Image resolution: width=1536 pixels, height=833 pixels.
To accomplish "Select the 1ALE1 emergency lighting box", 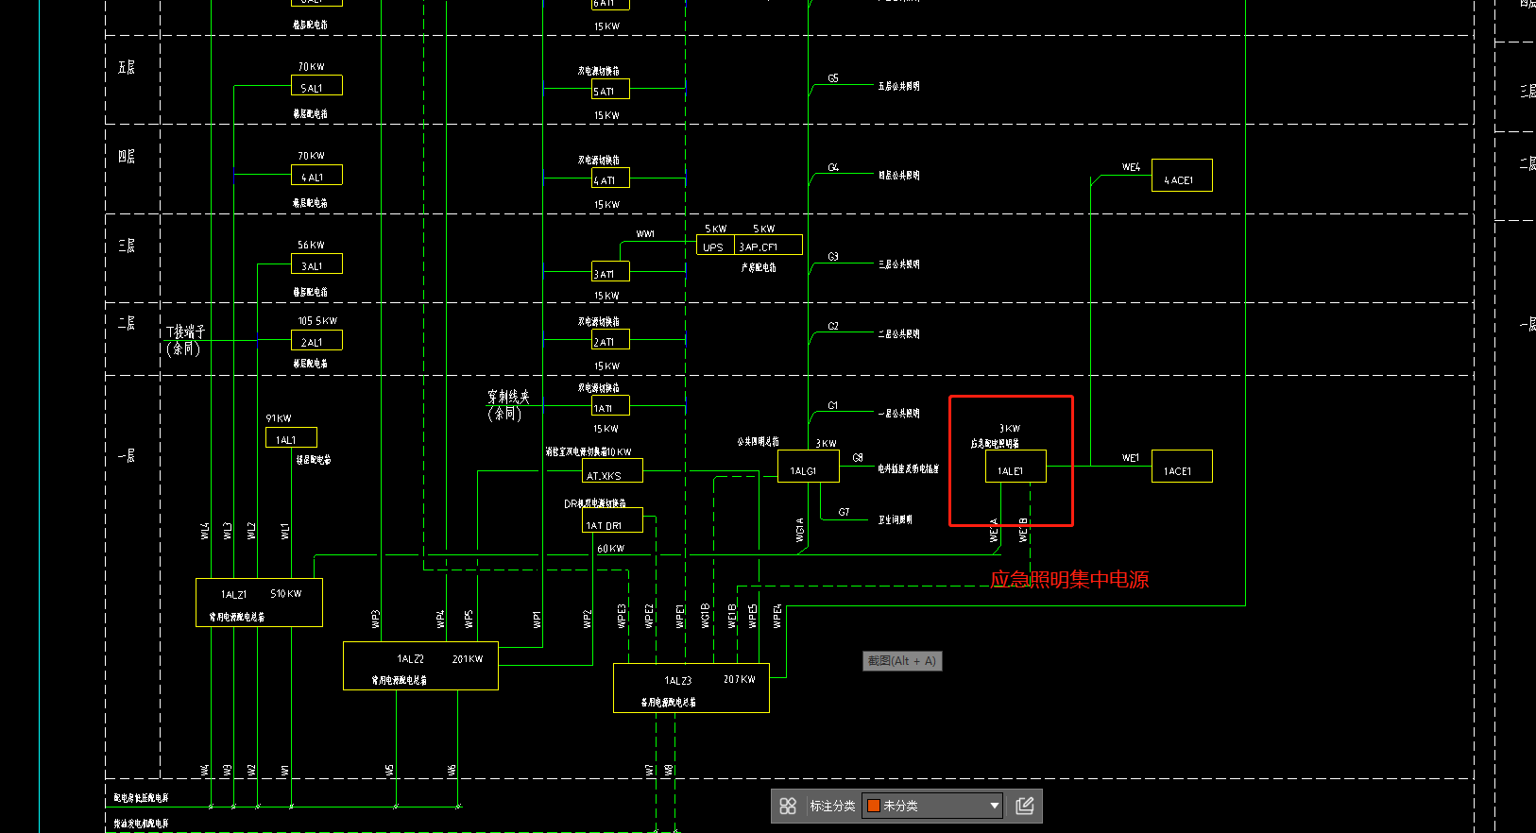I will point(1015,467).
